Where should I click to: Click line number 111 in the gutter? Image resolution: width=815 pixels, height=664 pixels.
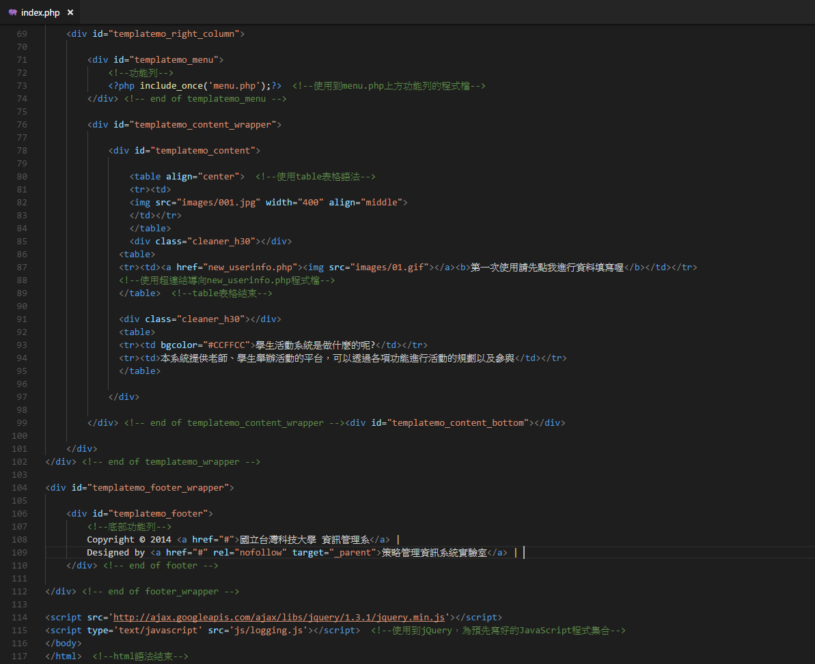pyautogui.click(x=19, y=579)
